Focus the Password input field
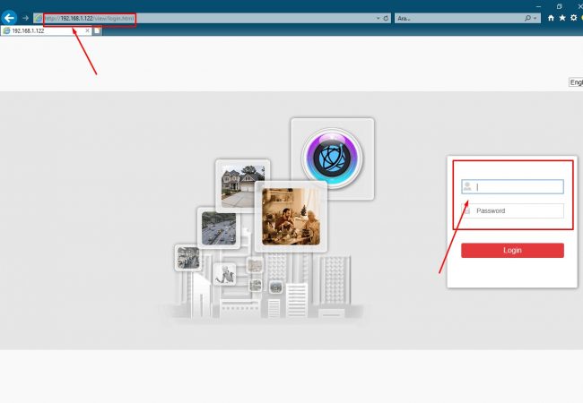Screen dimensions: 583x403 pos(518,211)
